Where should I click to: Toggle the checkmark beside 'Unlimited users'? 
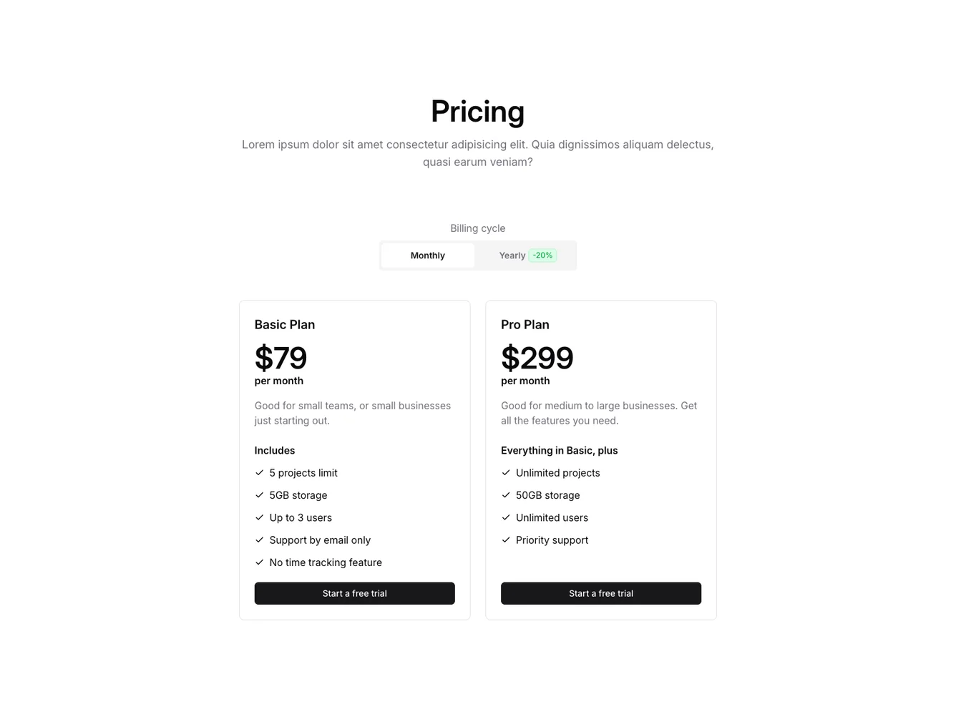506,517
